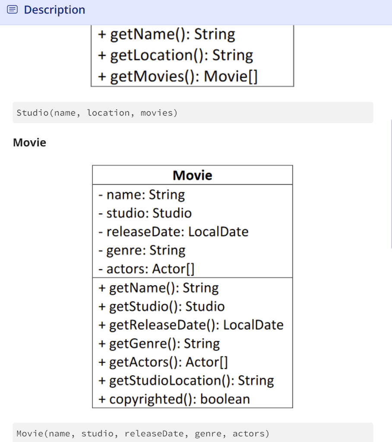The width and height of the screenshot is (392, 442).
Task: Click the 'name: String' attribute line
Action: click(x=142, y=195)
